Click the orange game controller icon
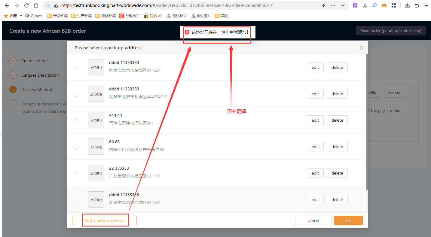Viewport: 431px width, 237px height. (384, 5)
